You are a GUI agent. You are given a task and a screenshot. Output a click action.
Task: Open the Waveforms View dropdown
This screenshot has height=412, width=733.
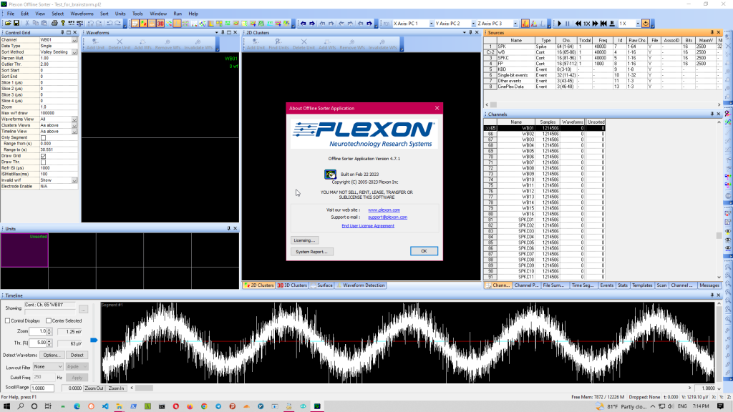74,119
